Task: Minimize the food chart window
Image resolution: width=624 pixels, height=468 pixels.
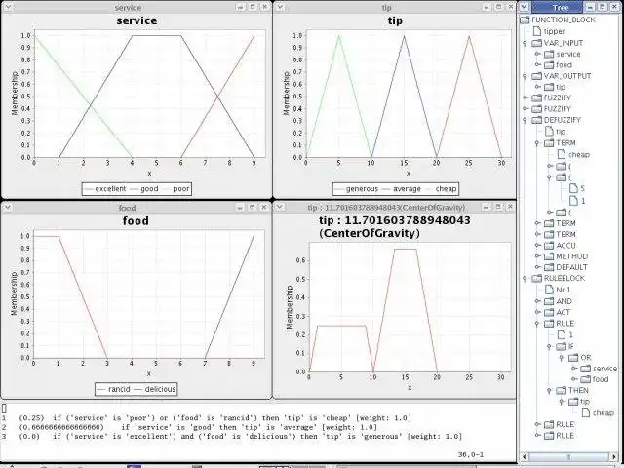Action: (x=240, y=207)
